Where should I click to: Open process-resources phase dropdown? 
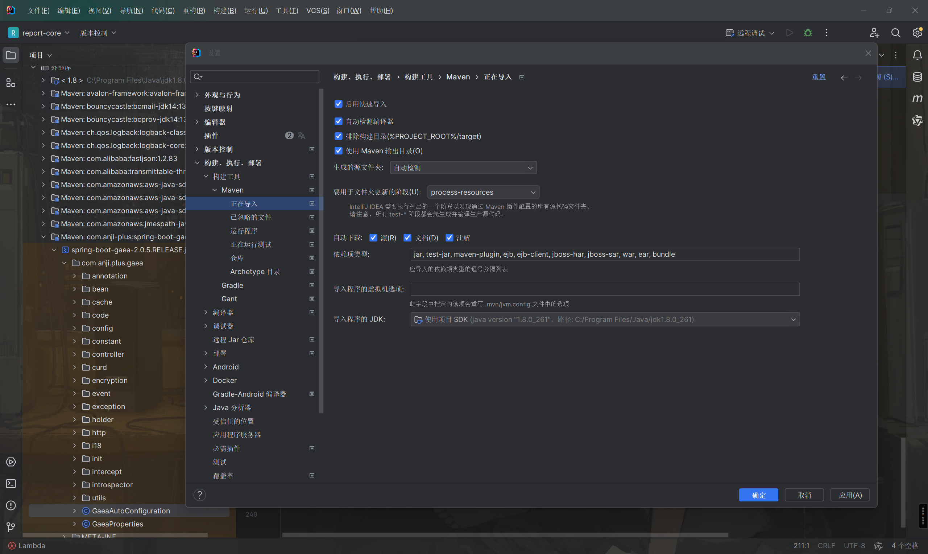tap(483, 192)
